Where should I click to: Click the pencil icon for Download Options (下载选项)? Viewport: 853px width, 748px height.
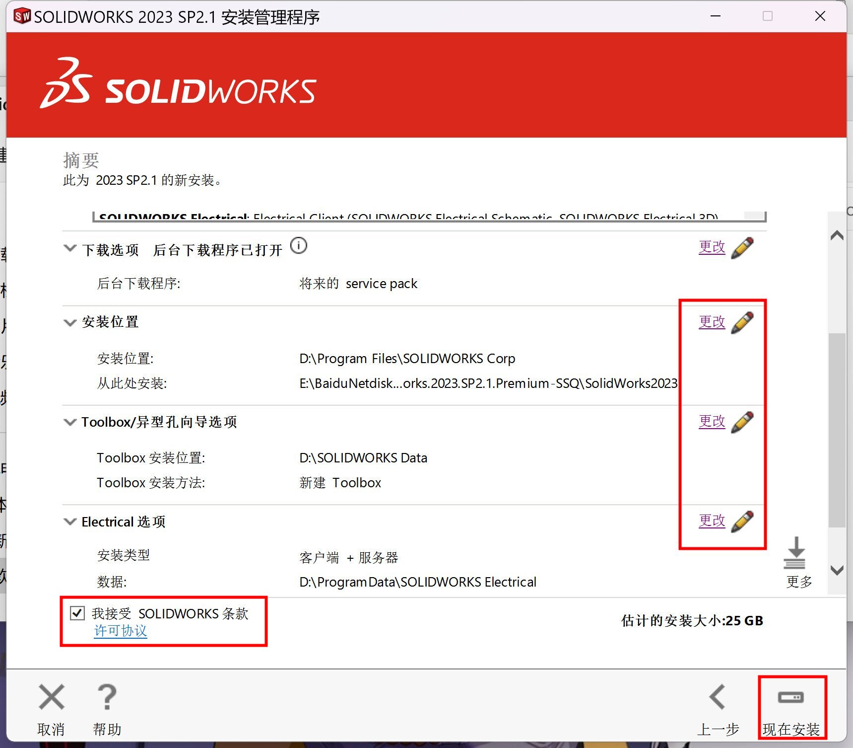(x=742, y=247)
